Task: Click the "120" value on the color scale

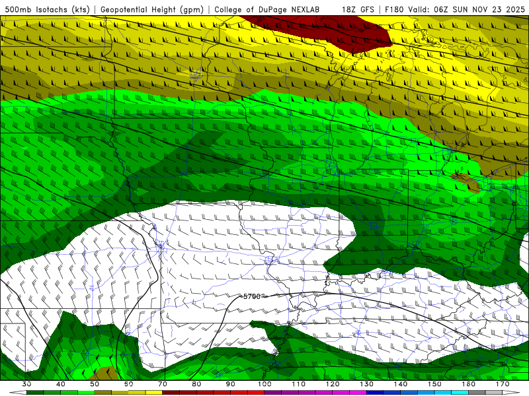Action: tap(333, 384)
